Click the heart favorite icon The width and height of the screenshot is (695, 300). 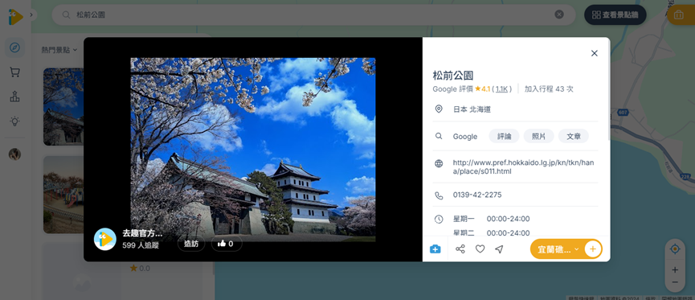coord(480,249)
